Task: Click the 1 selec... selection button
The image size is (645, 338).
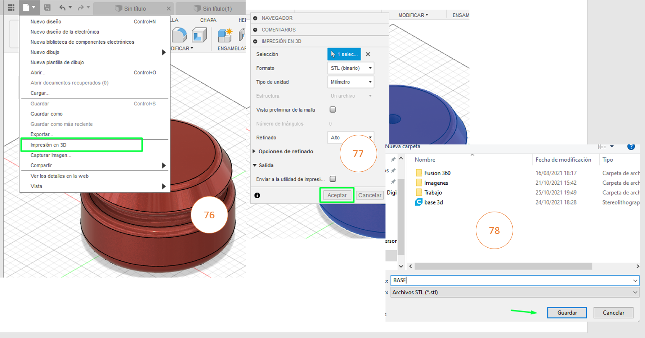Action: [x=344, y=54]
